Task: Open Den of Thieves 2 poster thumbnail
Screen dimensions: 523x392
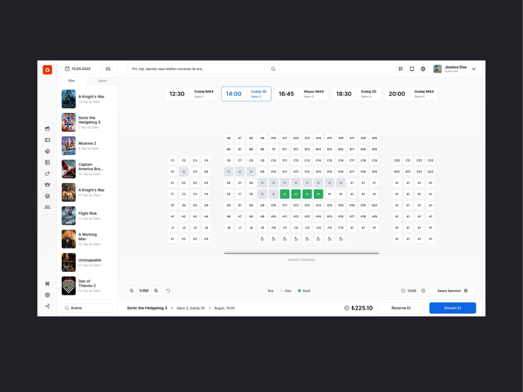Action: point(69,286)
